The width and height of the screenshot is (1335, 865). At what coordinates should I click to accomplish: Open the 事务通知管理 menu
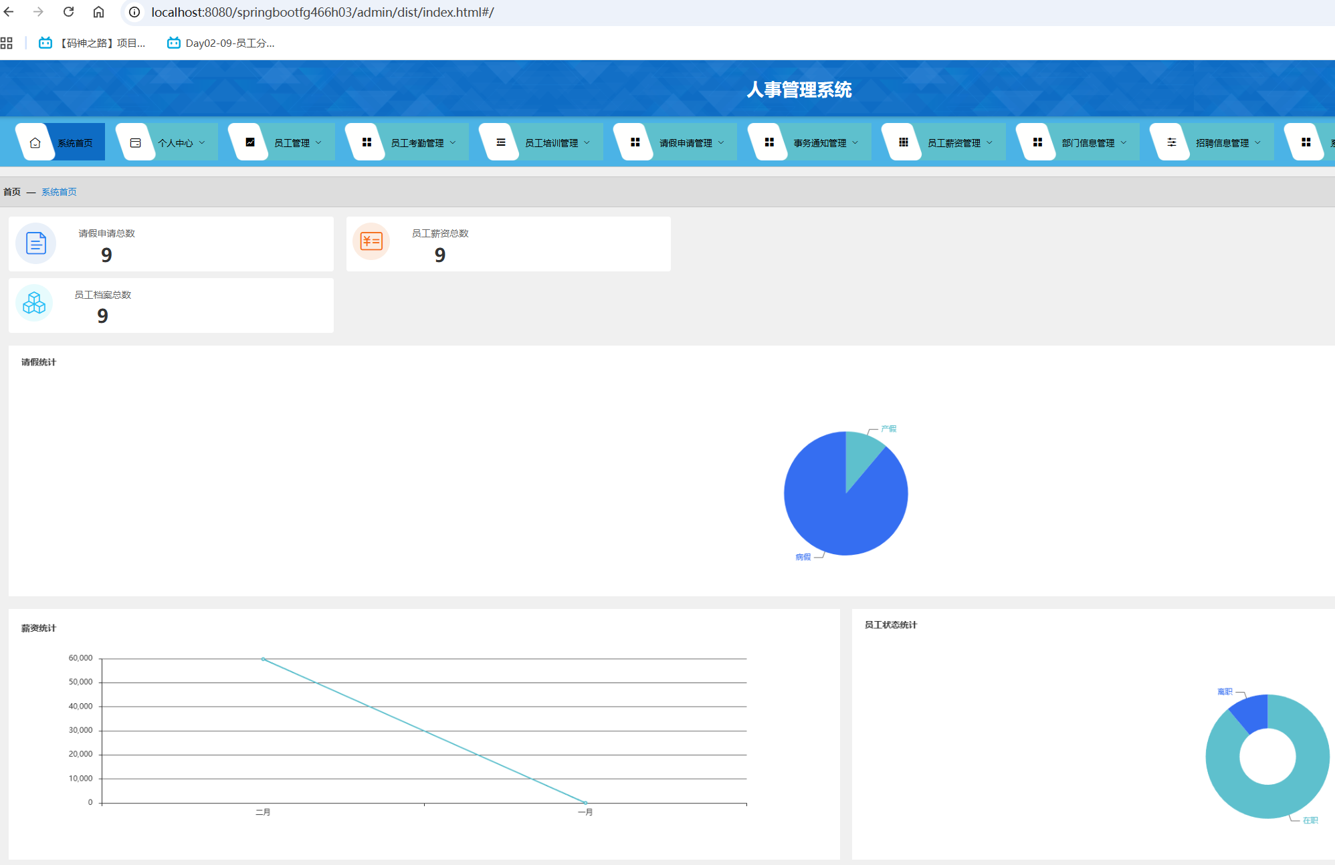[x=819, y=143]
